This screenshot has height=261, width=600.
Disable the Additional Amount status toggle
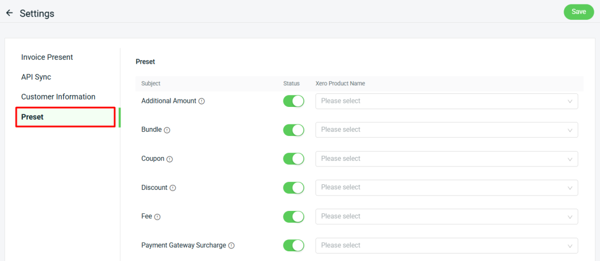pos(294,101)
